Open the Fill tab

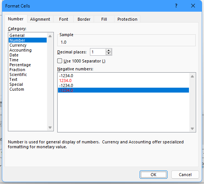pyautogui.click(x=104, y=19)
